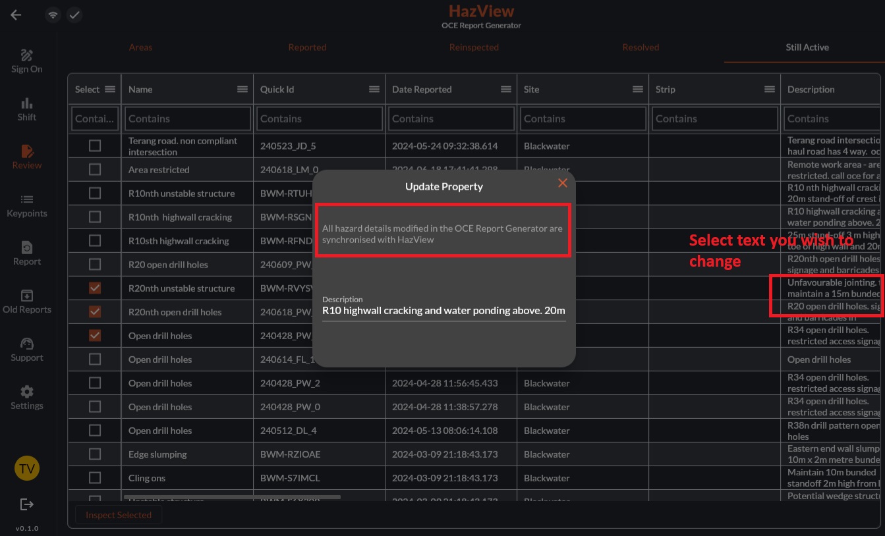Viewport: 885px width, 536px height.
Task: Uncheck Open drill holes row 240428_PW_
Action: 95,336
